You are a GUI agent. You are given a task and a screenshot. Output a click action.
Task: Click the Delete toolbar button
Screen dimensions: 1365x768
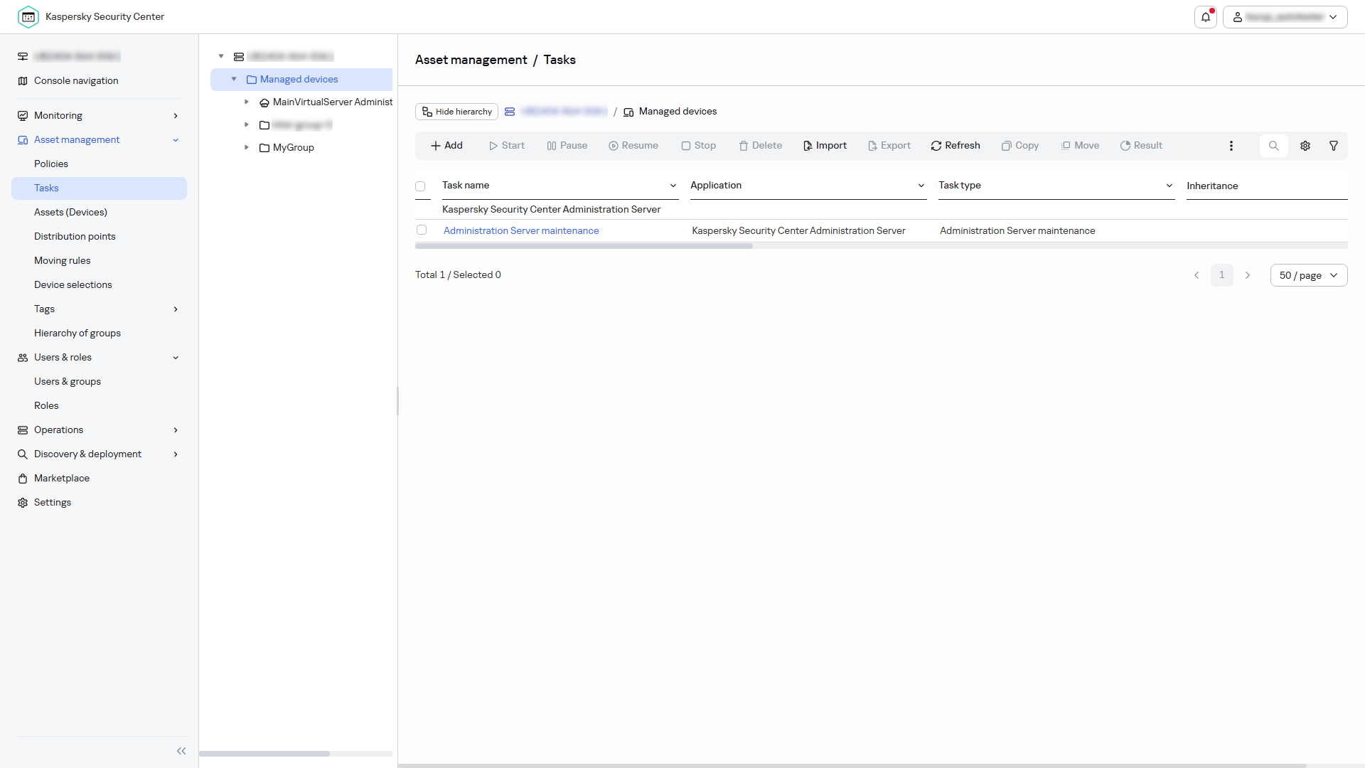click(x=760, y=146)
